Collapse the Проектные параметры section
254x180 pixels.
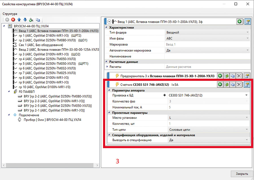(x=109, y=113)
